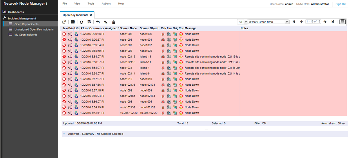Click the Refresh icon in toolbar
348x158 pixels.
[81, 22]
